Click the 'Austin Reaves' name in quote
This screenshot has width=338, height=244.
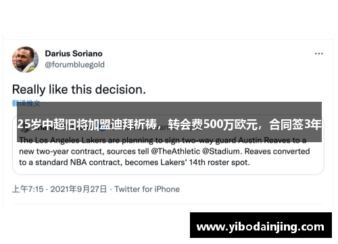pyautogui.click(x=264, y=140)
